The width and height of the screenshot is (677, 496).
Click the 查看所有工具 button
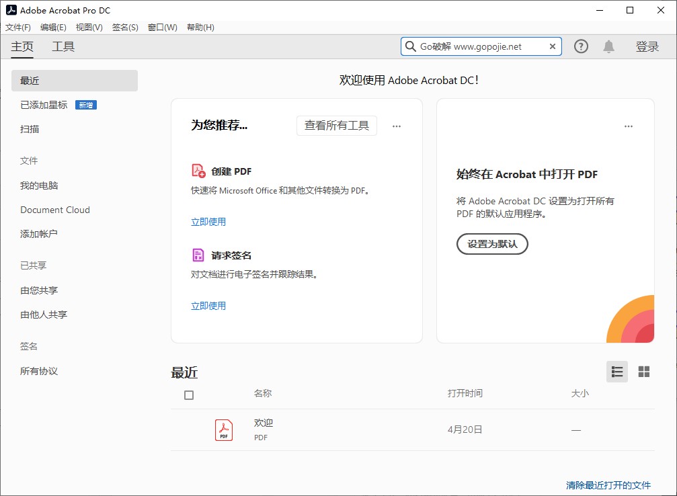(336, 126)
